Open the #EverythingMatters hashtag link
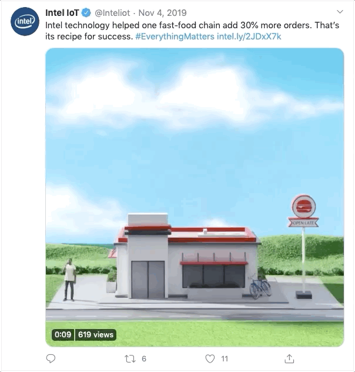The width and height of the screenshot is (355, 372). click(x=175, y=36)
